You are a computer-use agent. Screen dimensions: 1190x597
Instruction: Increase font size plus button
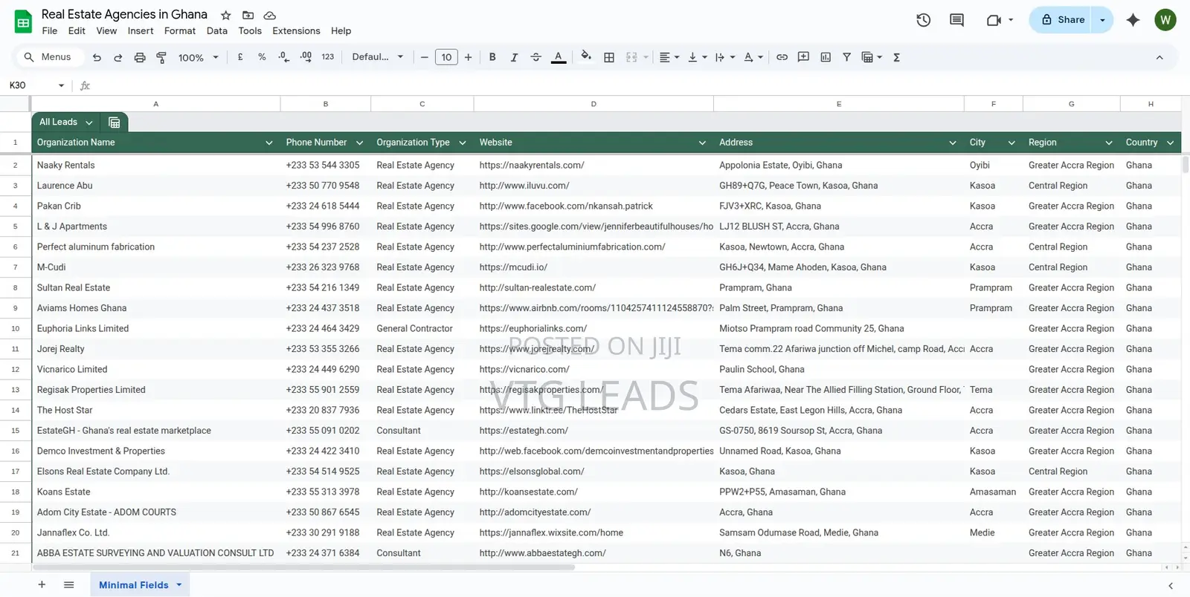(468, 57)
